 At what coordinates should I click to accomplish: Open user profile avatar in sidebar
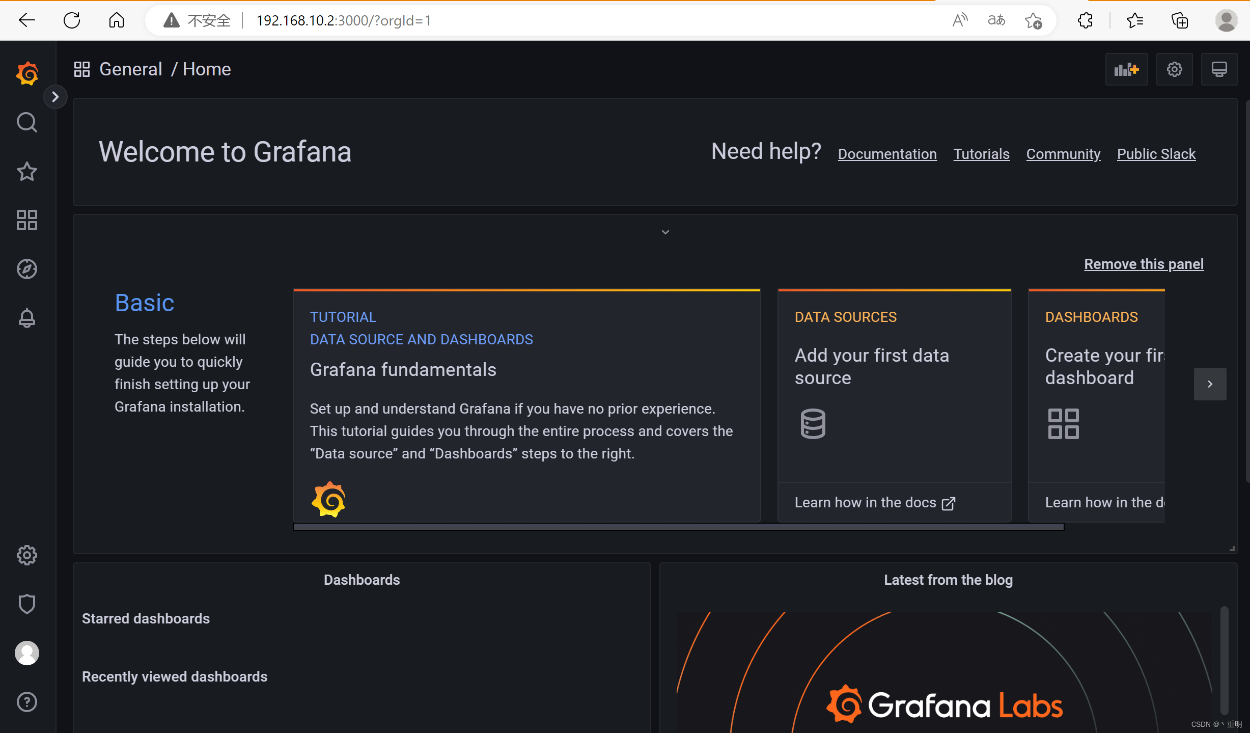pyautogui.click(x=27, y=653)
